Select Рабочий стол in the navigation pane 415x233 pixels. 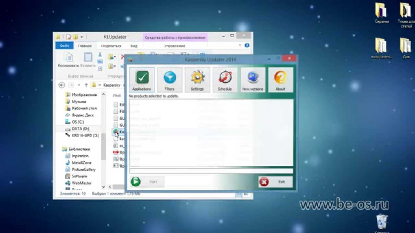(81, 108)
